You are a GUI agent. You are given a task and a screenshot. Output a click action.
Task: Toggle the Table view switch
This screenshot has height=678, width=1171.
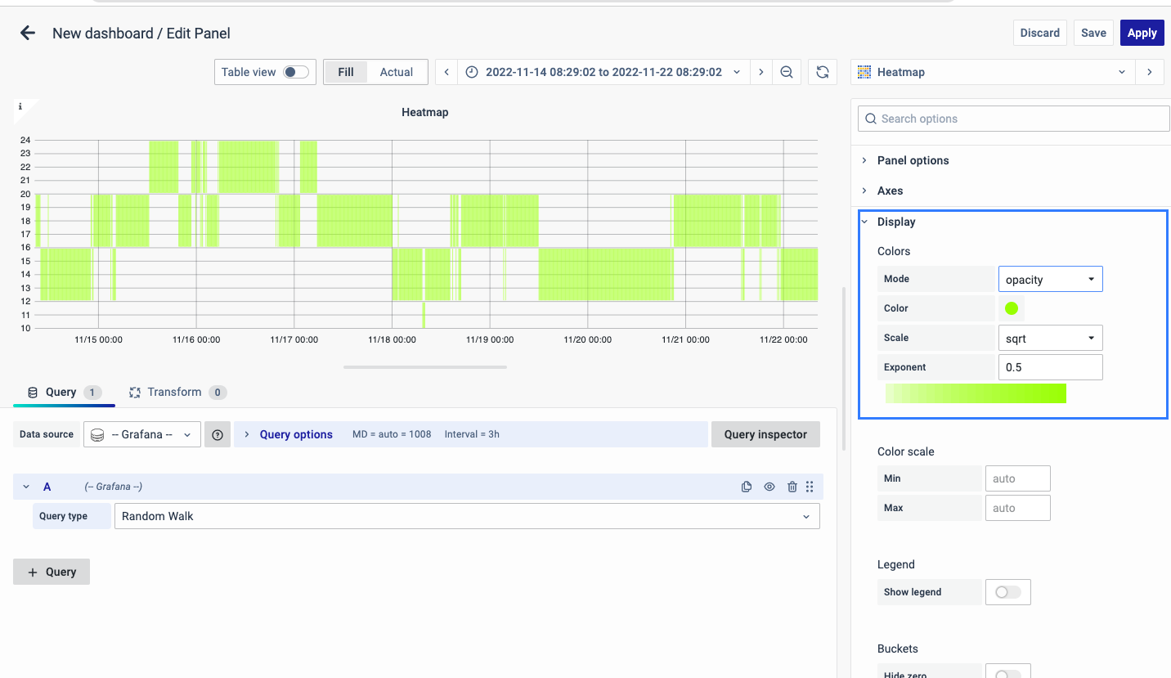click(295, 72)
